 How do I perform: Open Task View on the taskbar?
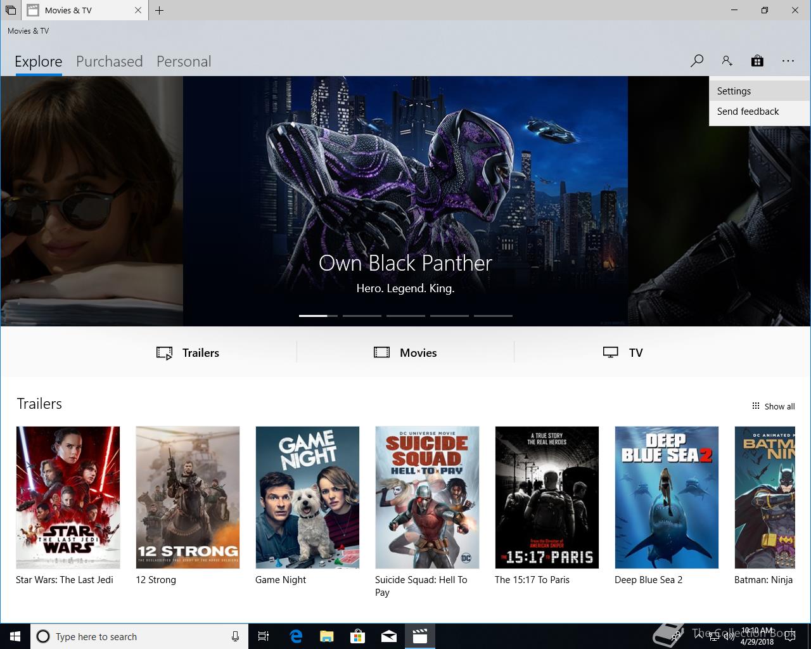click(264, 636)
